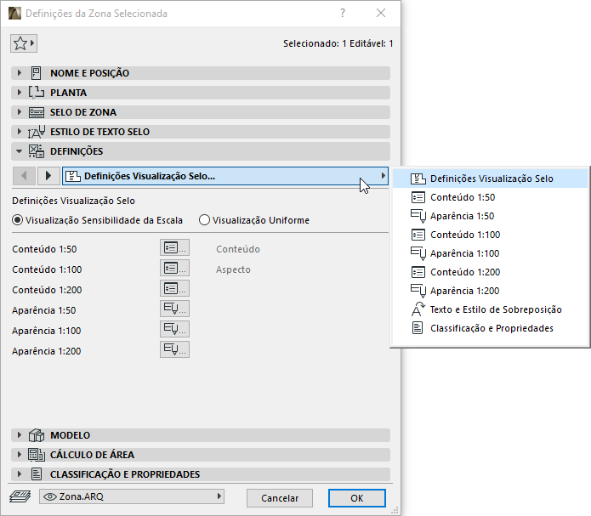Choose Classificação e Propriedades in popup menu
The height and width of the screenshot is (516, 591).
pyautogui.click(x=490, y=328)
